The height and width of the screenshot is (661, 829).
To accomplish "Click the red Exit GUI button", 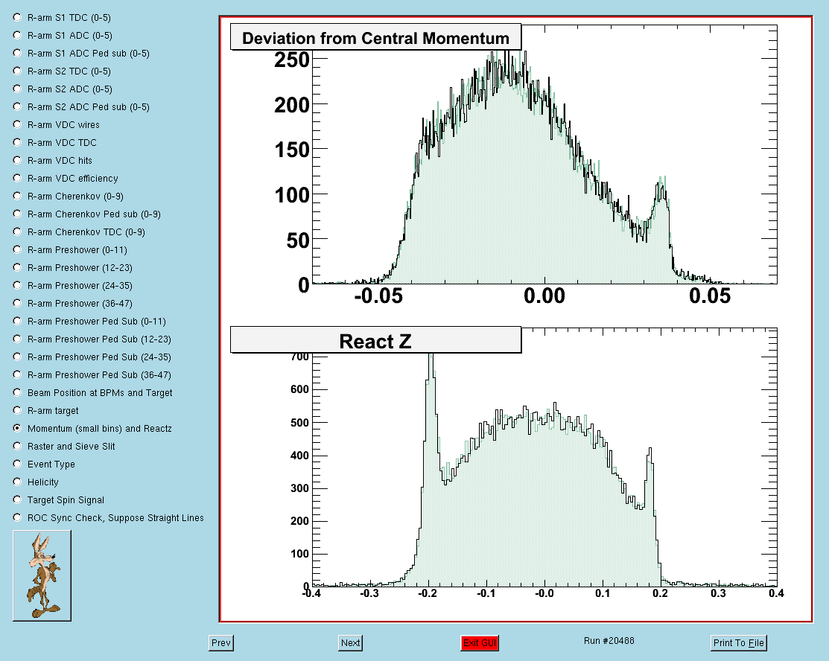I will (x=480, y=643).
